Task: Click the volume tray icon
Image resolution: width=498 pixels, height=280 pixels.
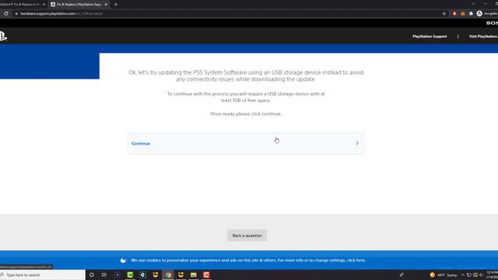Action: tap(481, 275)
